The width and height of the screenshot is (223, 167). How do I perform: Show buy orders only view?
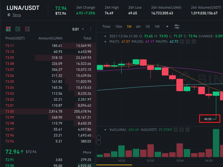click(x=18, y=29)
